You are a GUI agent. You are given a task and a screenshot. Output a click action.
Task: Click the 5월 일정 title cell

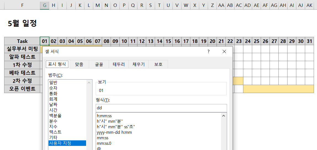point(22,23)
